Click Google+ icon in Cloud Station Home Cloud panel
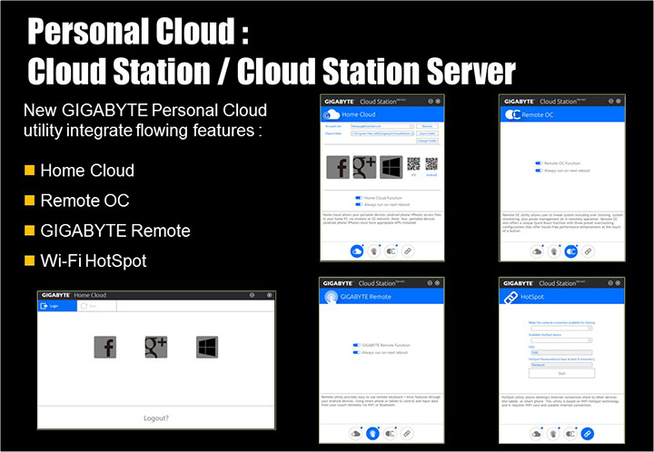 pos(364,167)
